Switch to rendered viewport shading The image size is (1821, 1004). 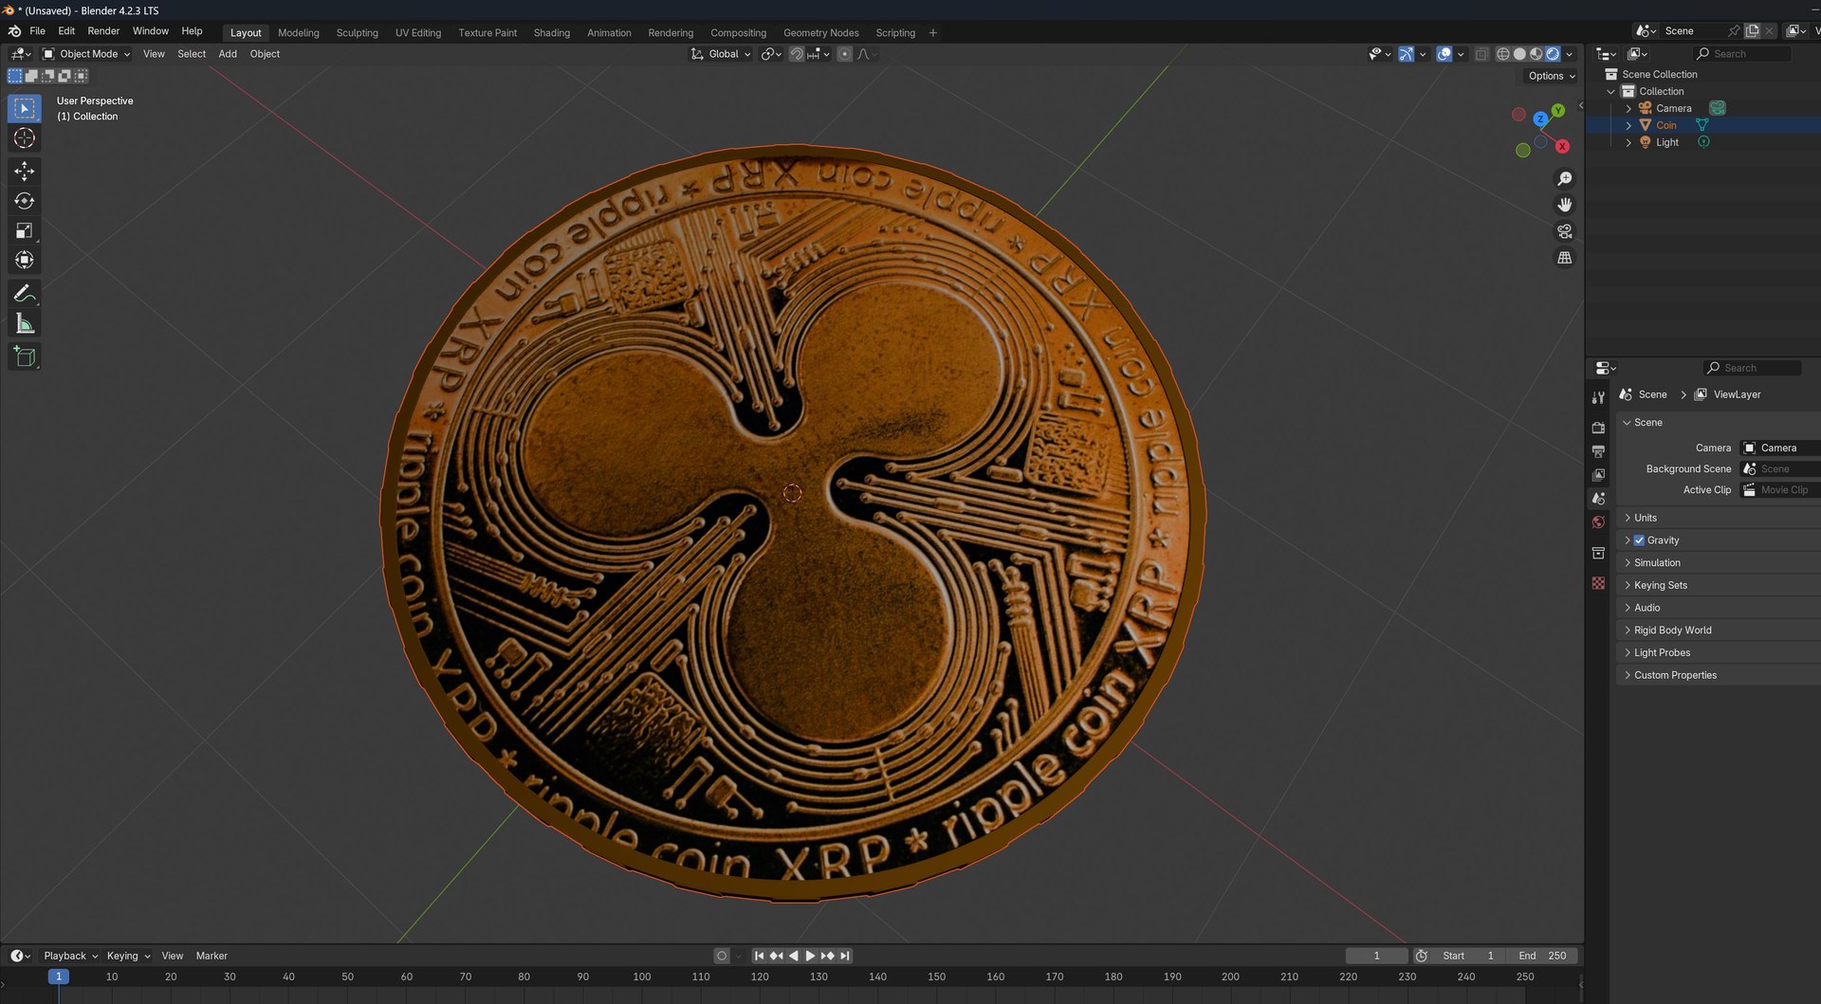click(1553, 54)
